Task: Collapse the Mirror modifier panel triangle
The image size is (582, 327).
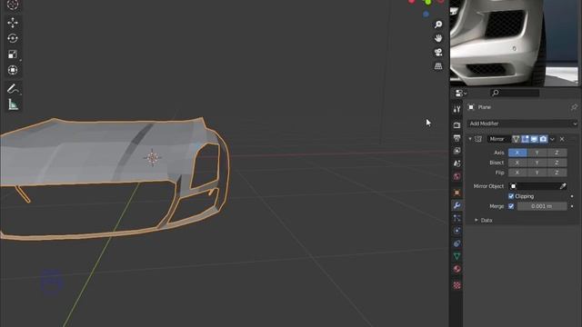Action: [x=470, y=139]
